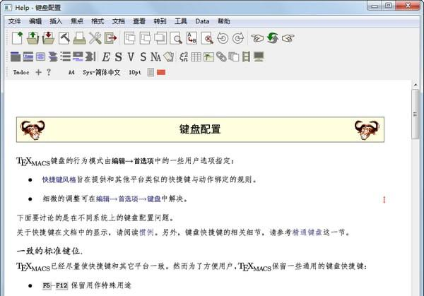Open a file using the green-arrow folder icon
424x296 pixels.
pyautogui.click(x=33, y=38)
